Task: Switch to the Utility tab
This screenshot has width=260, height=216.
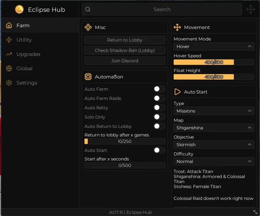Action: [x=40, y=40]
